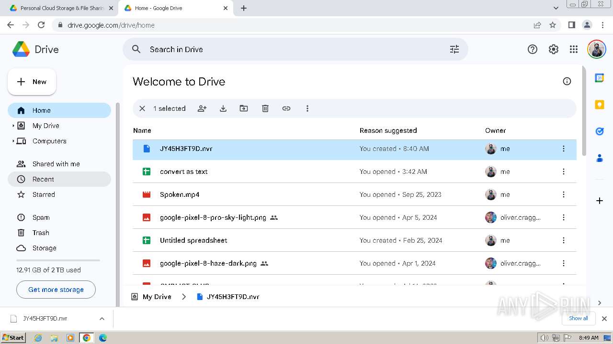The width and height of the screenshot is (613, 344).
Task: Open Google Account avatar menu
Action: click(x=597, y=49)
